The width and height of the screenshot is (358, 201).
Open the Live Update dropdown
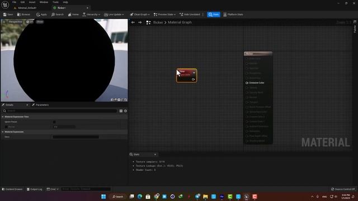(x=114, y=15)
